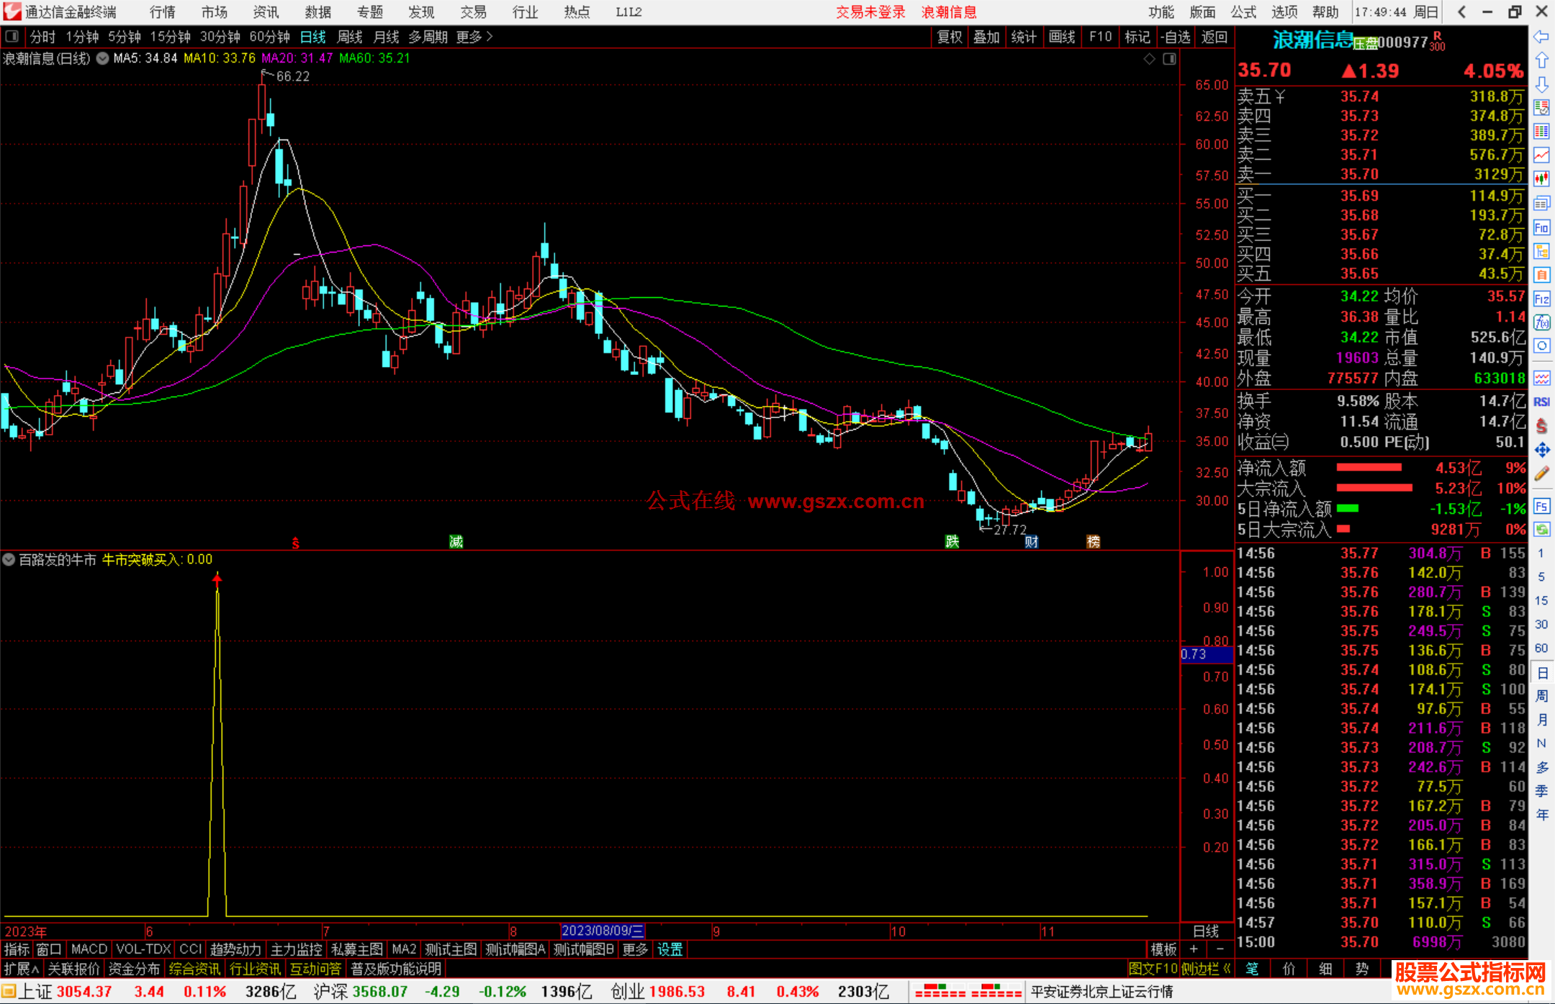Image resolution: width=1555 pixels, height=1004 pixels.
Task: Click the 设置 indicator settings link
Action: [x=670, y=949]
